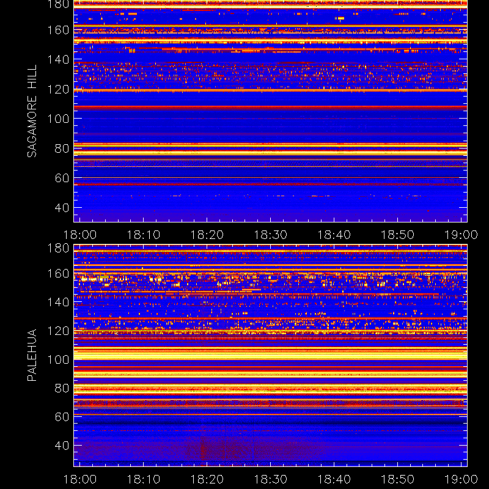
Task: Click frequency label 140 on Sagamore Hill axis
Action: (x=58, y=59)
